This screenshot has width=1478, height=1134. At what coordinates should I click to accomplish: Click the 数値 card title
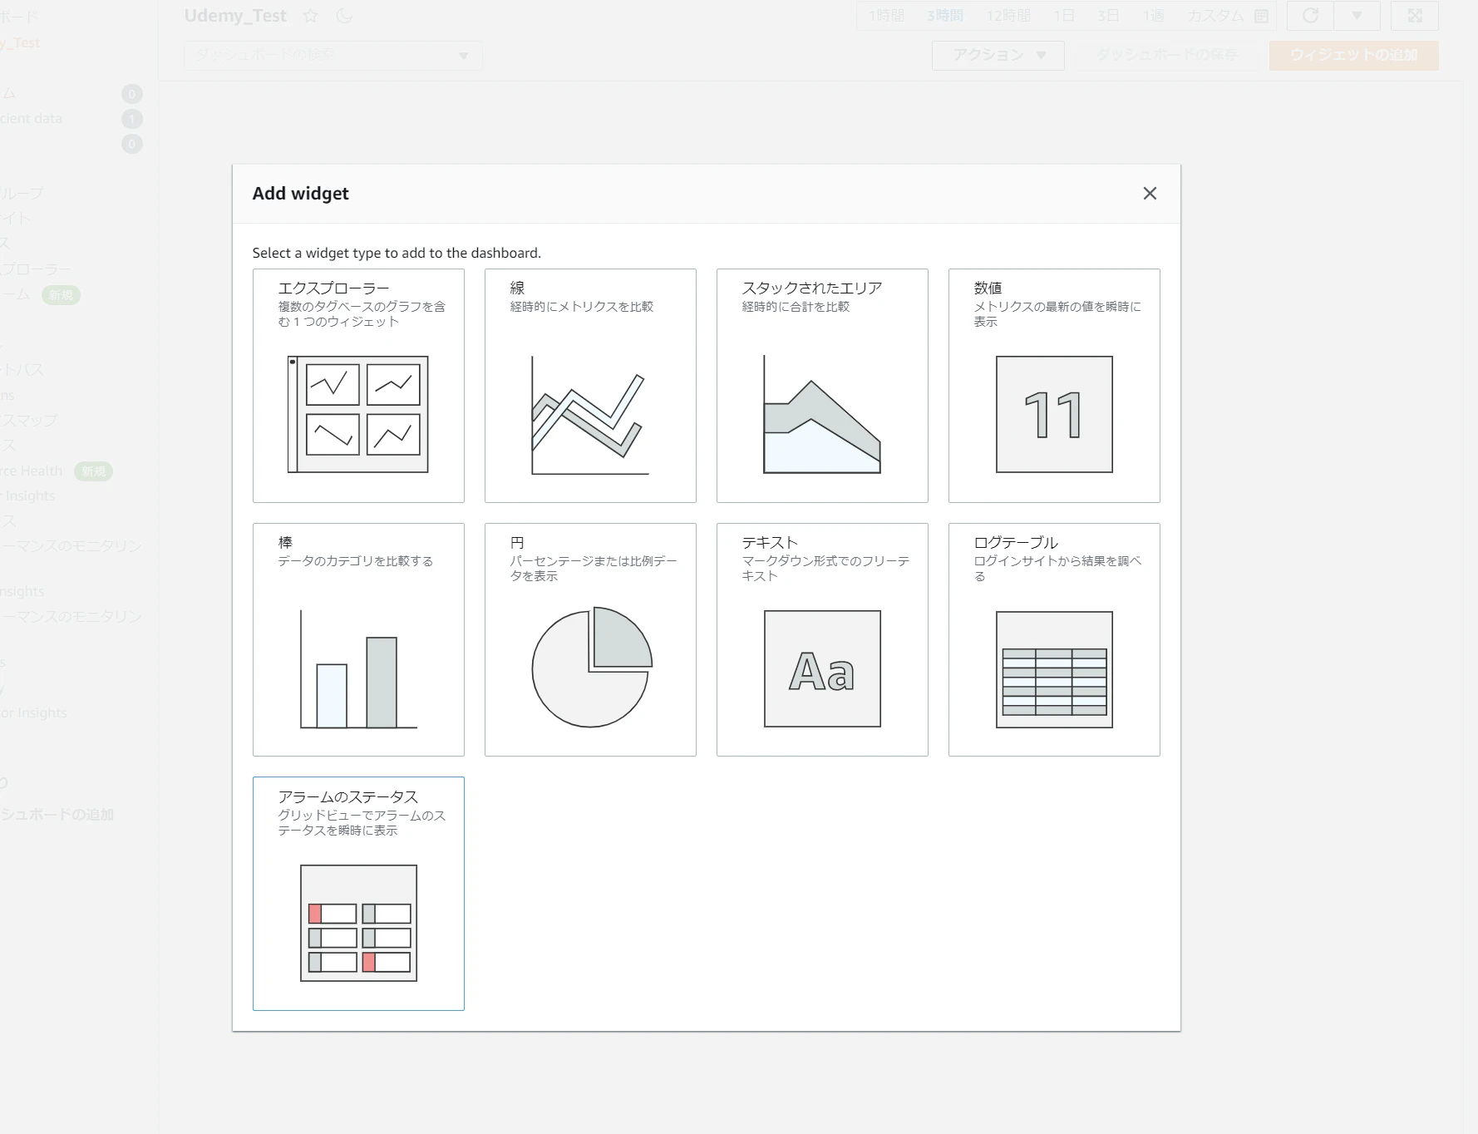(988, 288)
